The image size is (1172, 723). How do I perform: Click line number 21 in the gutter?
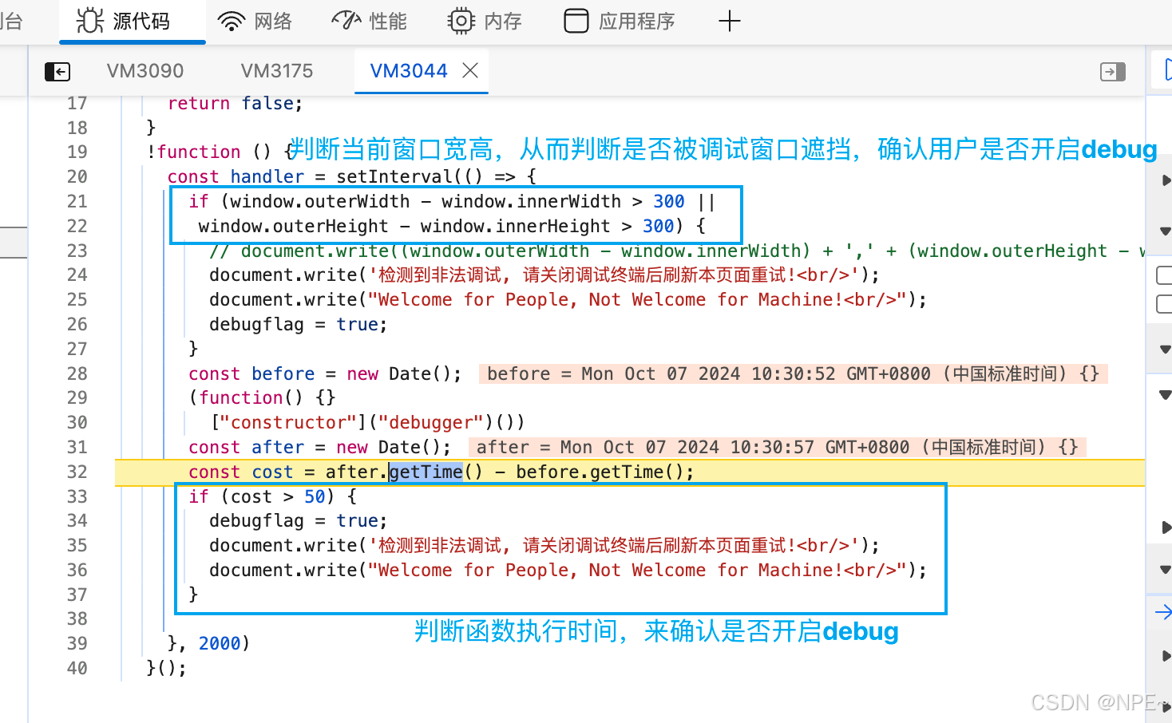(x=77, y=201)
